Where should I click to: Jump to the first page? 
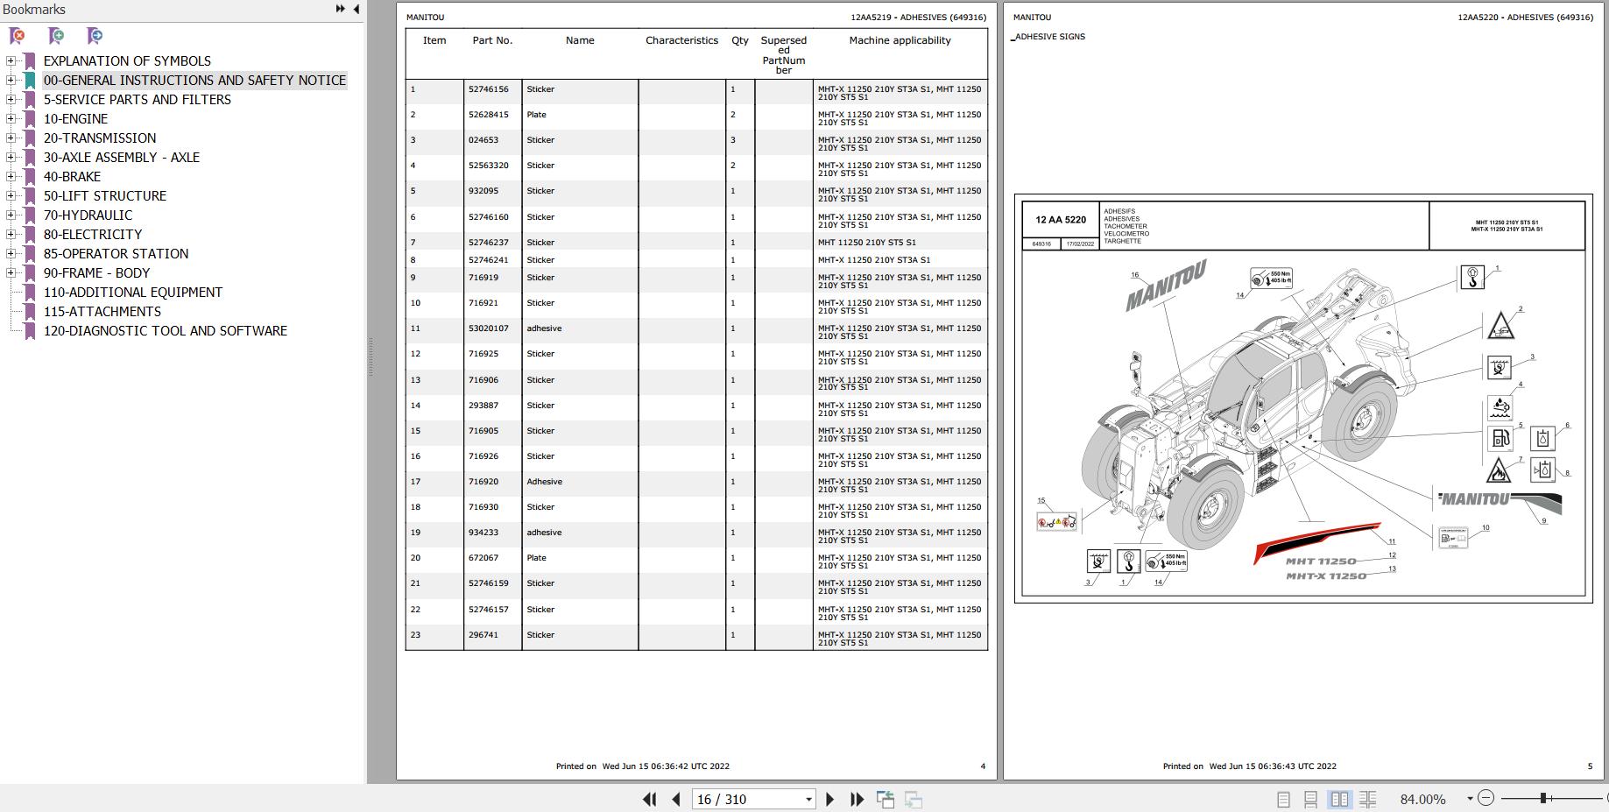click(x=649, y=799)
